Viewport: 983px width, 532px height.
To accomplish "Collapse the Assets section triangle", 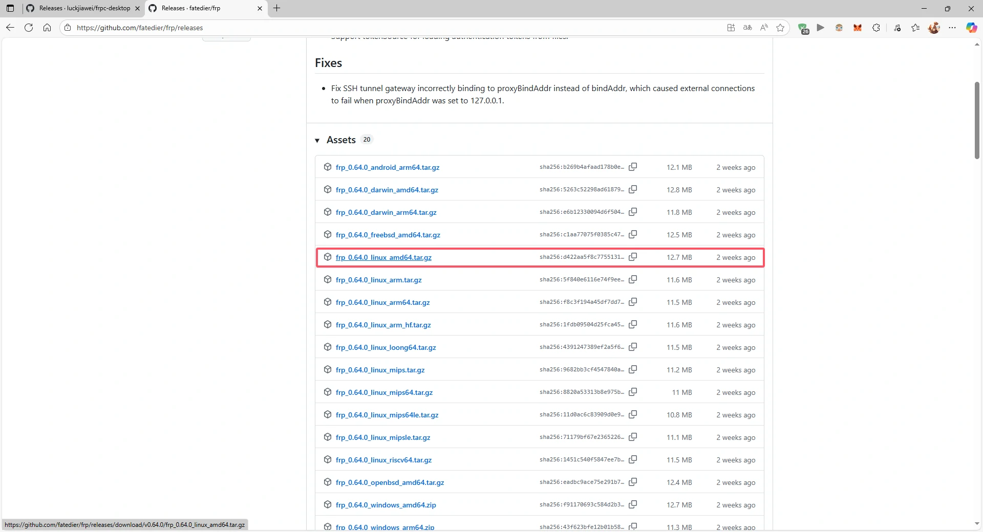I will [x=317, y=140].
